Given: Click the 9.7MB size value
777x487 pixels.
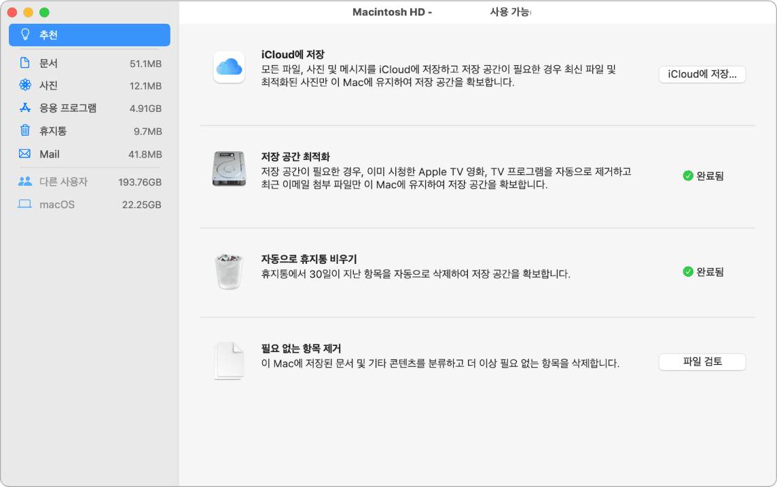Looking at the screenshot, I should [x=147, y=131].
